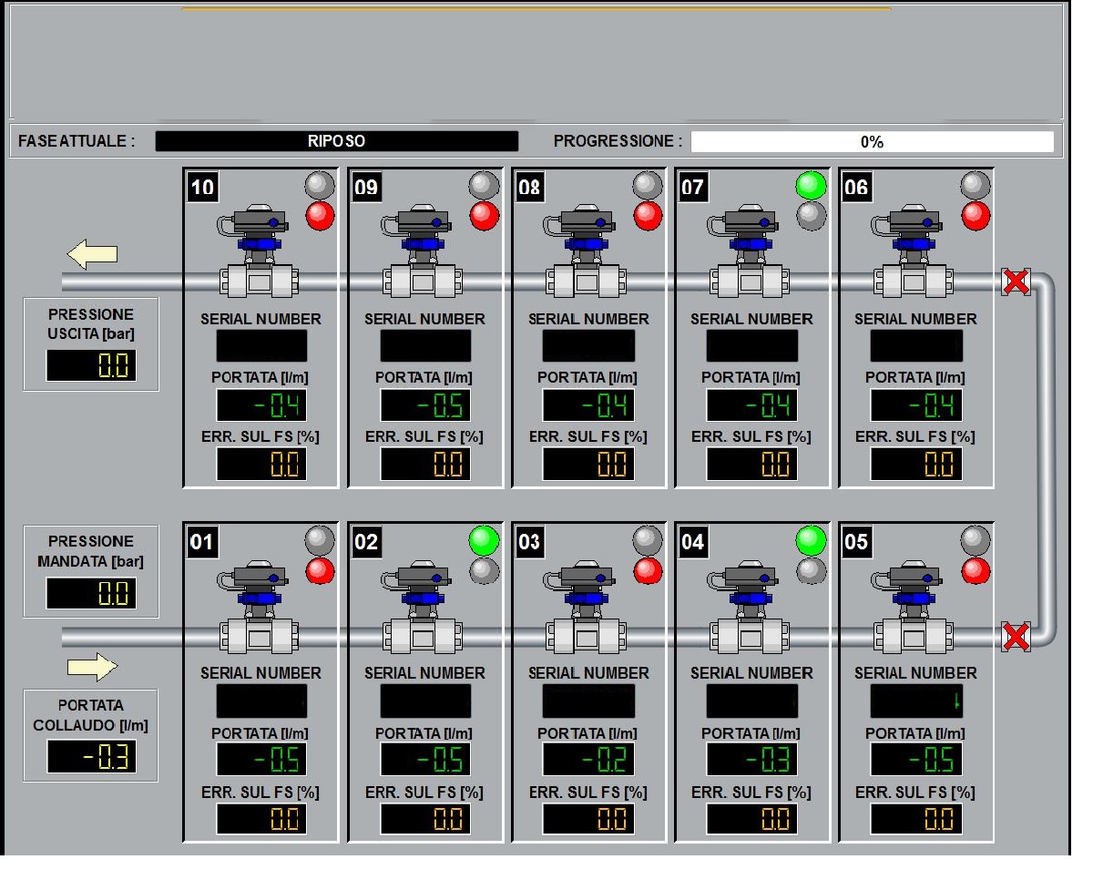
Task: Click the station number label 05
Action: pyautogui.click(x=857, y=543)
